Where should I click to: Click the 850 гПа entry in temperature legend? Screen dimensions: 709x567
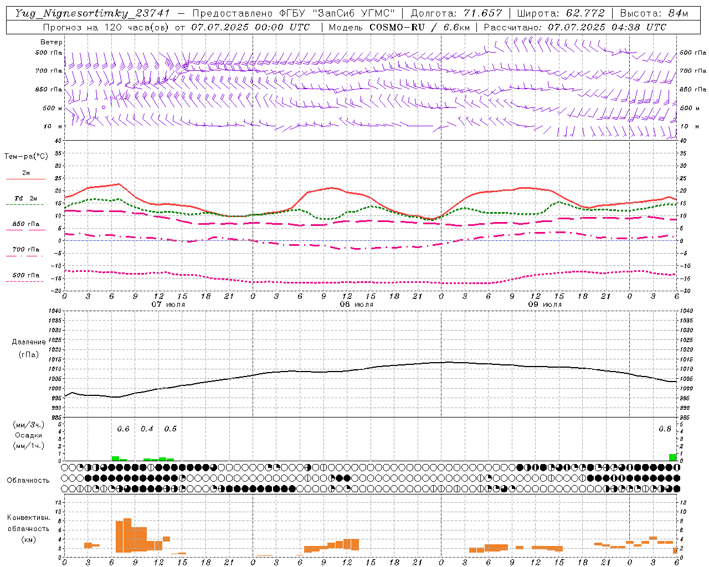25,224
